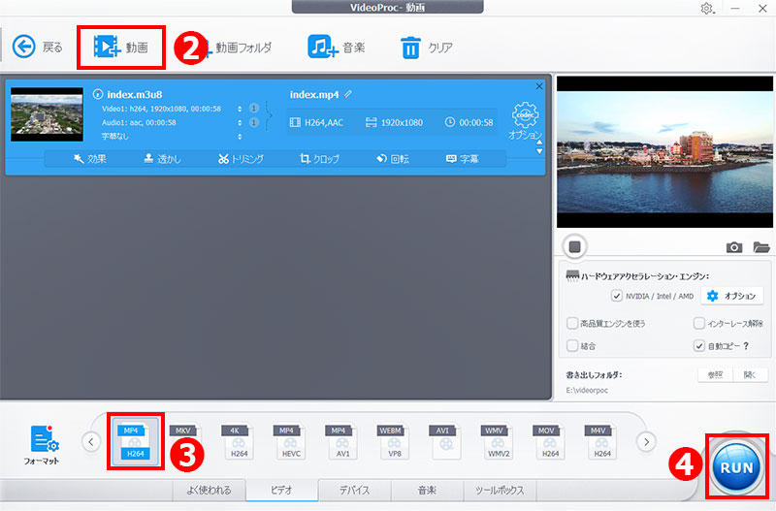Select the MP4 H264 output format
Viewport: 776px width, 511px height.
tap(135, 442)
